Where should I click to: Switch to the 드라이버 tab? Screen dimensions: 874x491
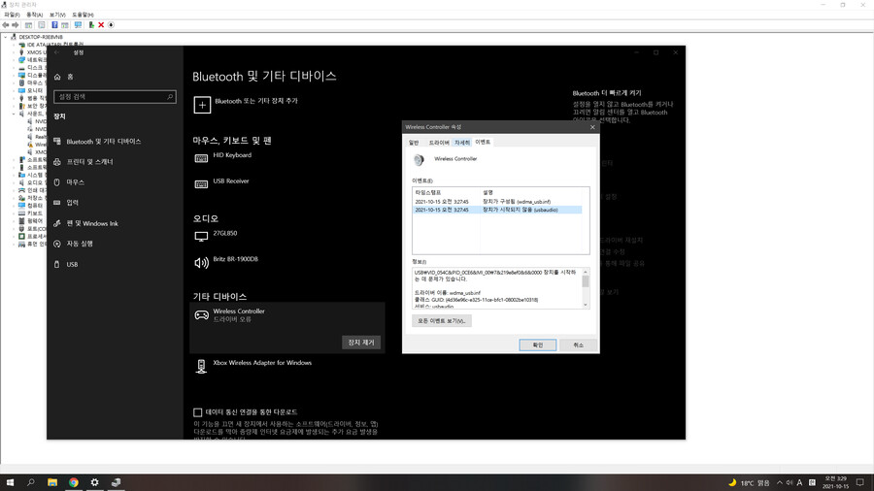click(439, 143)
